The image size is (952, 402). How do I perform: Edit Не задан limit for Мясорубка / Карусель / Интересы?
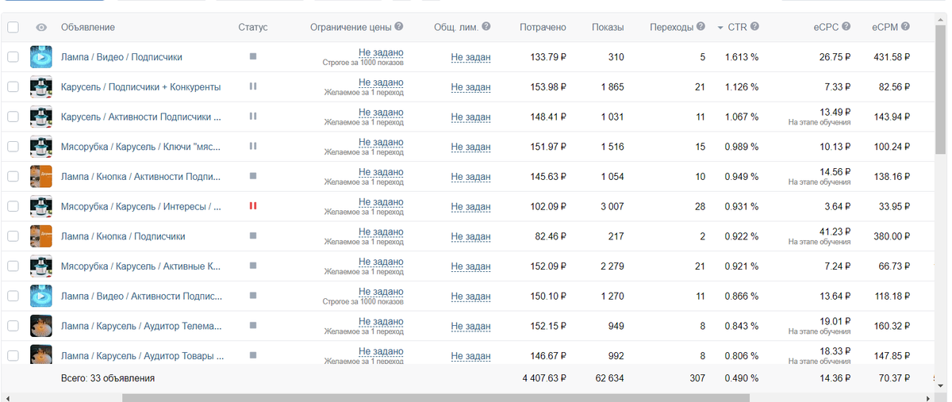click(x=470, y=207)
